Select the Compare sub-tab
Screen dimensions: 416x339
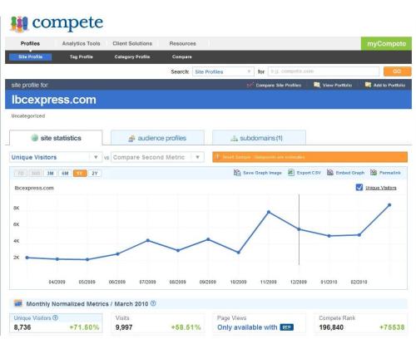click(x=181, y=56)
